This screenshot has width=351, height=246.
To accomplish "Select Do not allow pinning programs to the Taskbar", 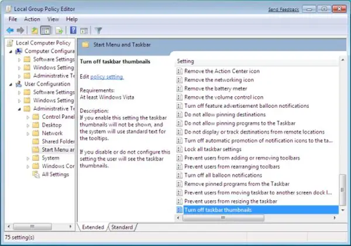I will pos(240,123).
